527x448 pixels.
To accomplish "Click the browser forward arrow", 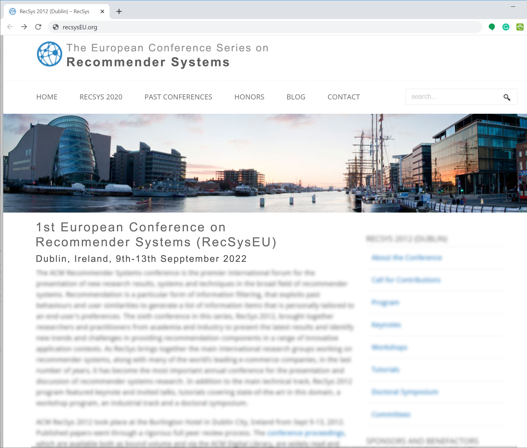I will (x=24, y=27).
